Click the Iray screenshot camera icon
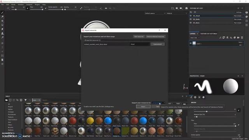The image size is (249, 140). (x=186, y=8)
